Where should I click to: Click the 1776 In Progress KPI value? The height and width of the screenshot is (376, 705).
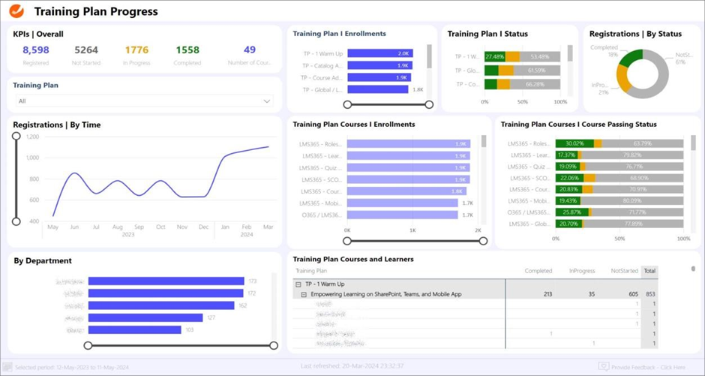(136, 50)
